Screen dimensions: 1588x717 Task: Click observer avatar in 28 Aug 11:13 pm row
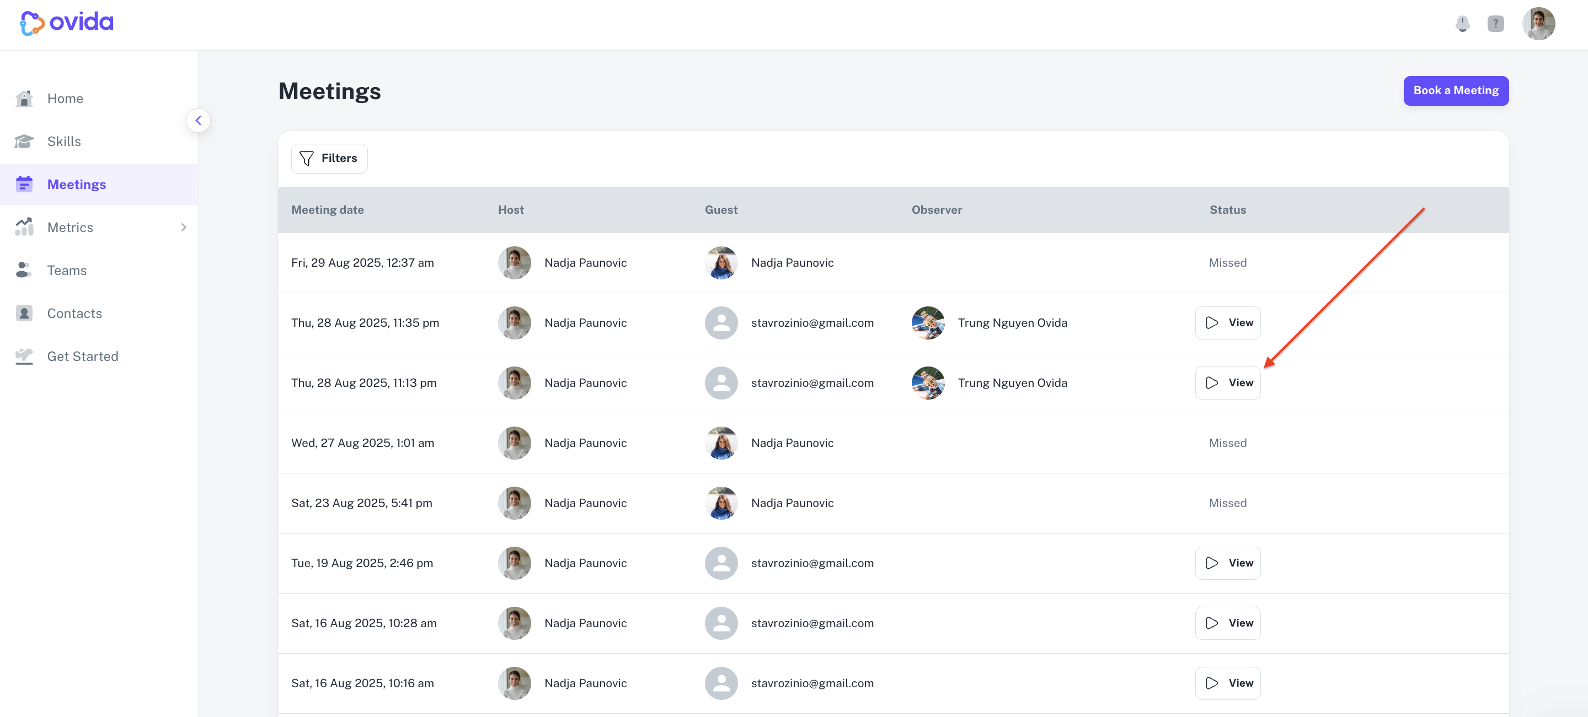[x=928, y=383]
